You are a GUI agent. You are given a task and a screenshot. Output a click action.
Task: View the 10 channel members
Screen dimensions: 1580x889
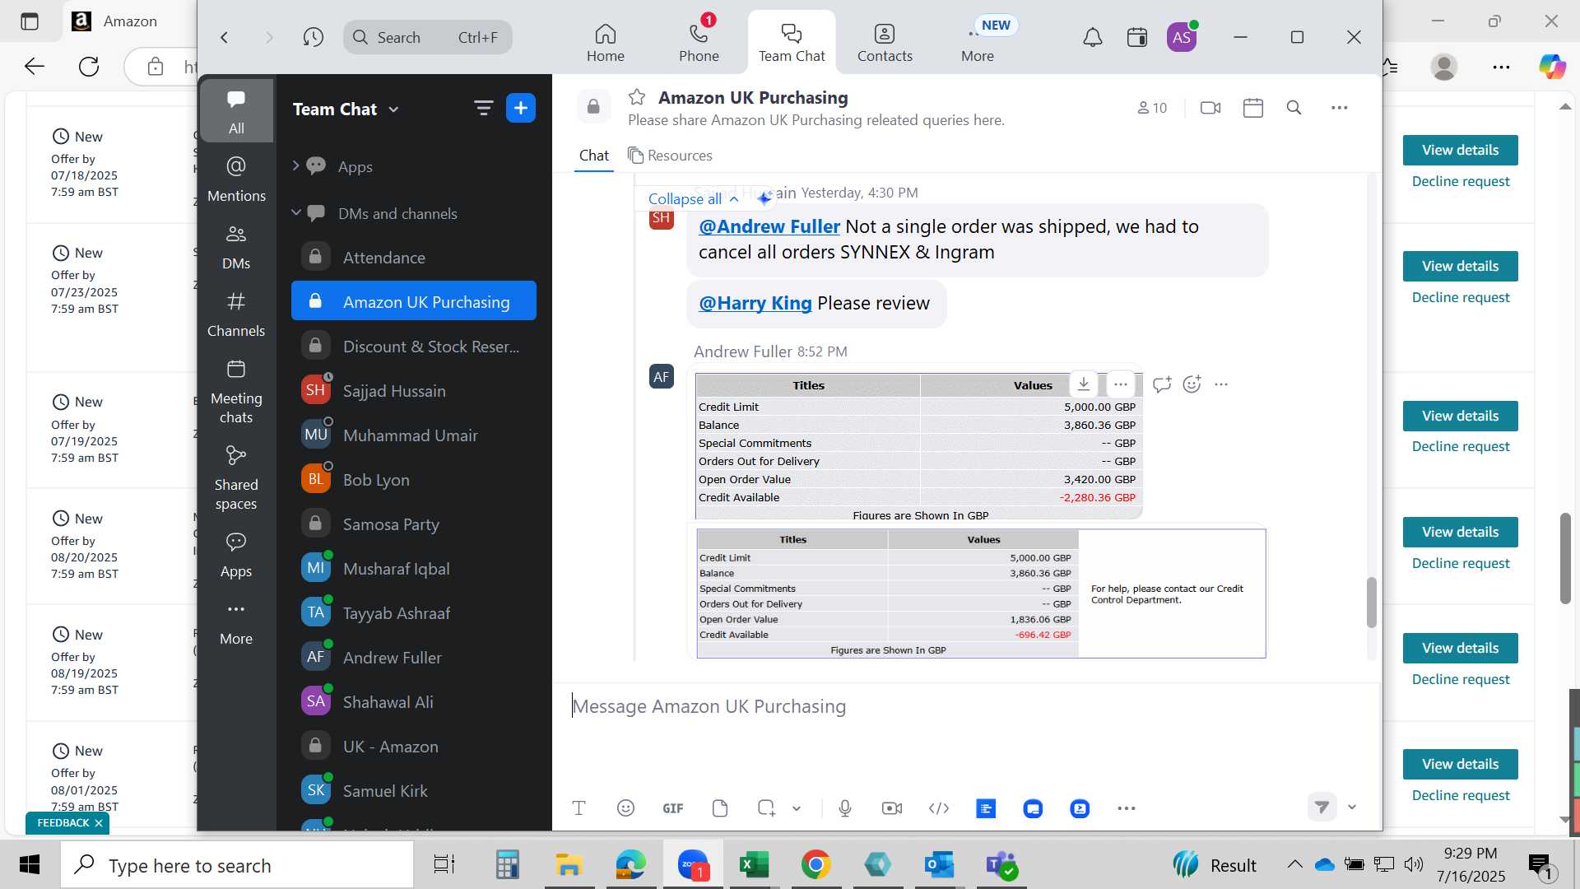[1152, 108]
